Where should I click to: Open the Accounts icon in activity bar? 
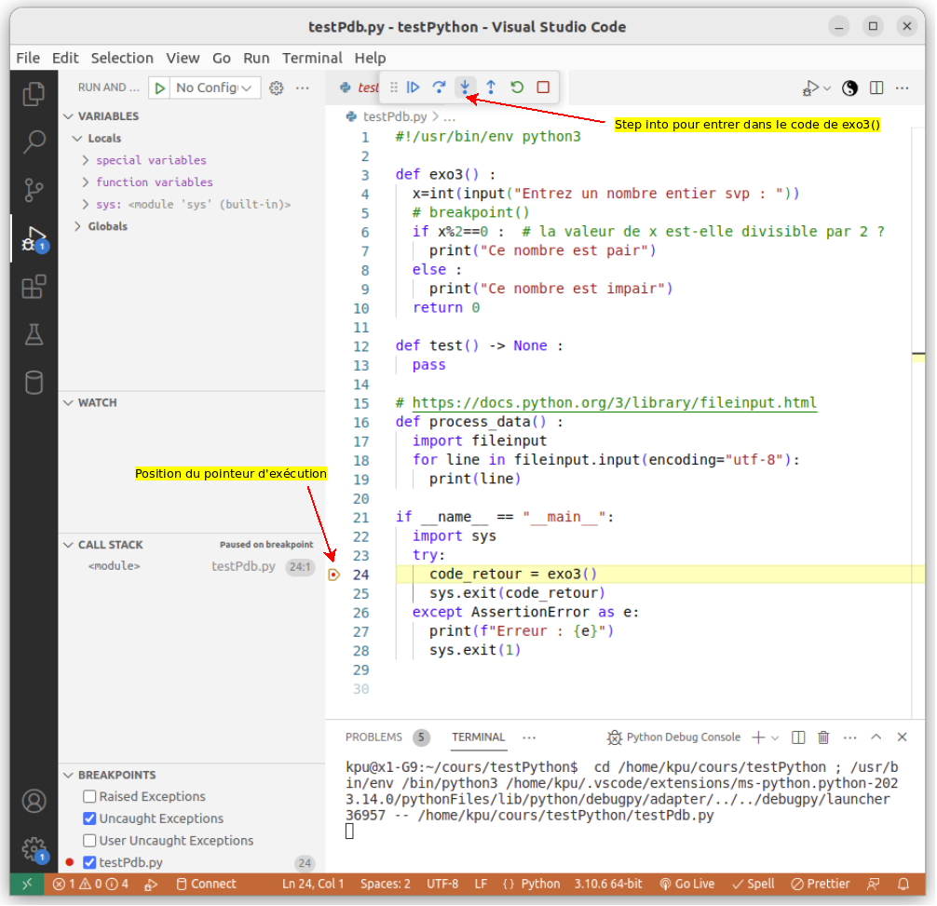click(x=34, y=802)
